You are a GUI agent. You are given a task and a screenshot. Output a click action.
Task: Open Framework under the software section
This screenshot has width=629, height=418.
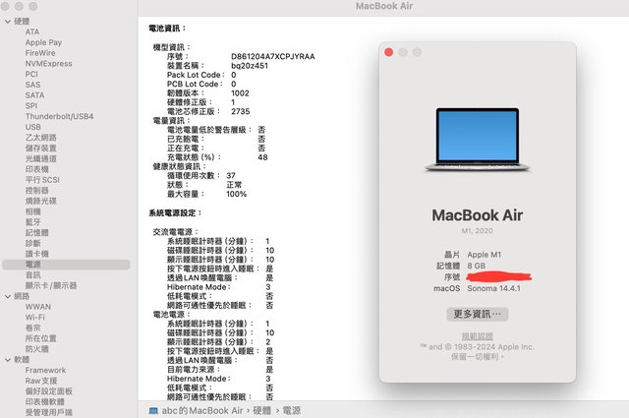pyautogui.click(x=46, y=371)
